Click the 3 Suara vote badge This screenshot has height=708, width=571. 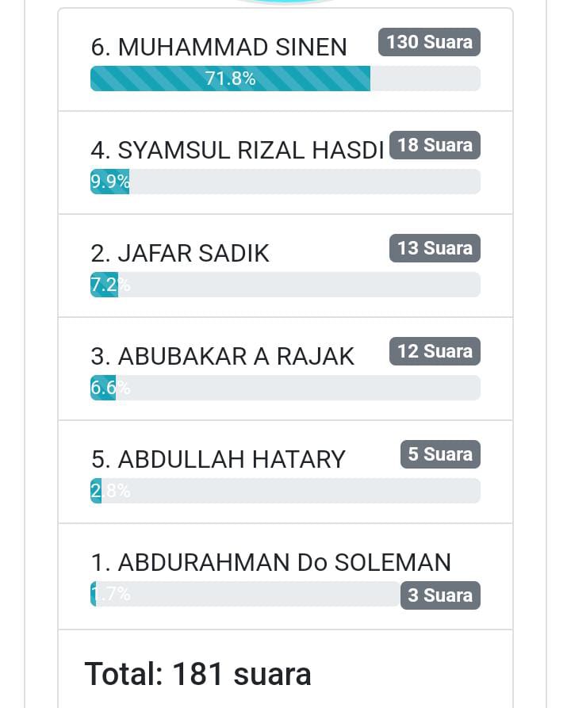click(440, 595)
